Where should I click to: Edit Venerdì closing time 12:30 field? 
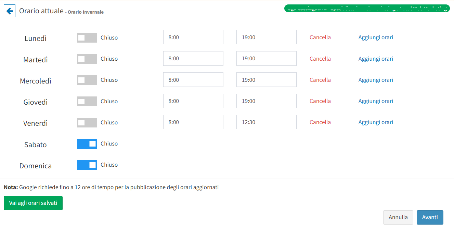[x=266, y=122]
